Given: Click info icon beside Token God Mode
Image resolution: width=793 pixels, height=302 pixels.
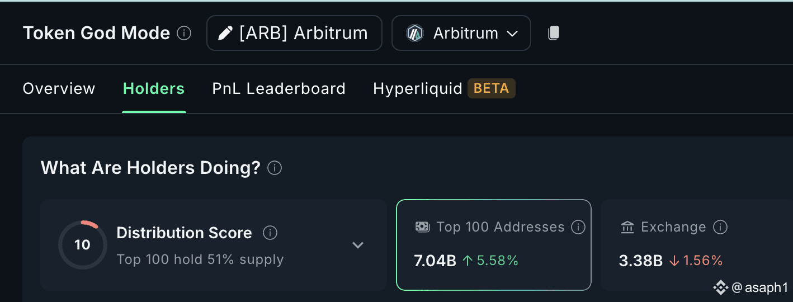Looking at the screenshot, I should click(x=184, y=34).
